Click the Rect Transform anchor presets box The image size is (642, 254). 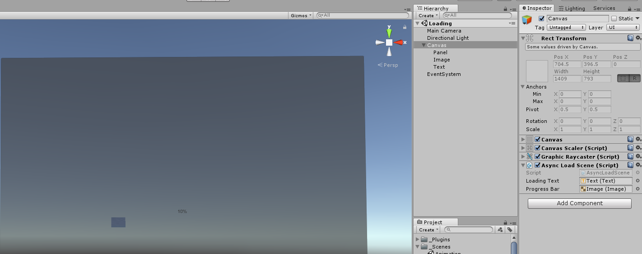[x=537, y=71]
